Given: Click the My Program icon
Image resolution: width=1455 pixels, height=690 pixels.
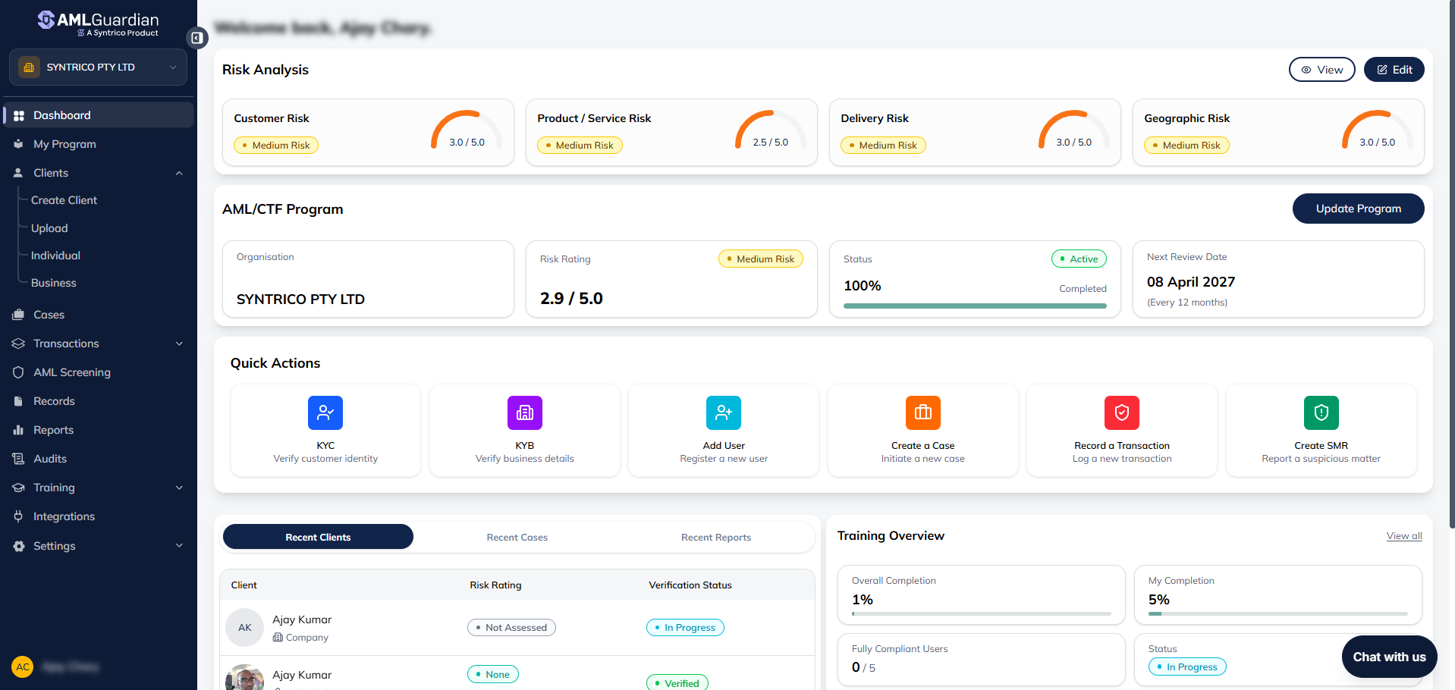Looking at the screenshot, I should coord(19,144).
